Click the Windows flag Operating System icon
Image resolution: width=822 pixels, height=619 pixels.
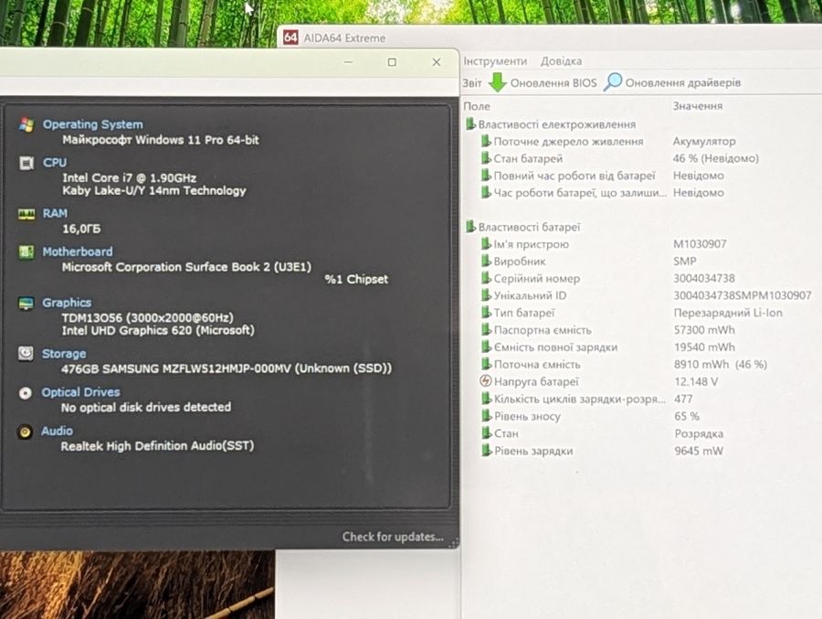26,125
